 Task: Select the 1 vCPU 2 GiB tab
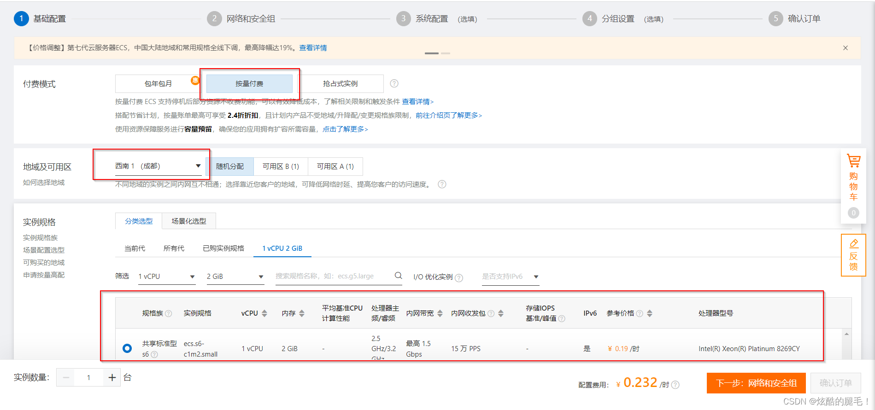pos(282,248)
